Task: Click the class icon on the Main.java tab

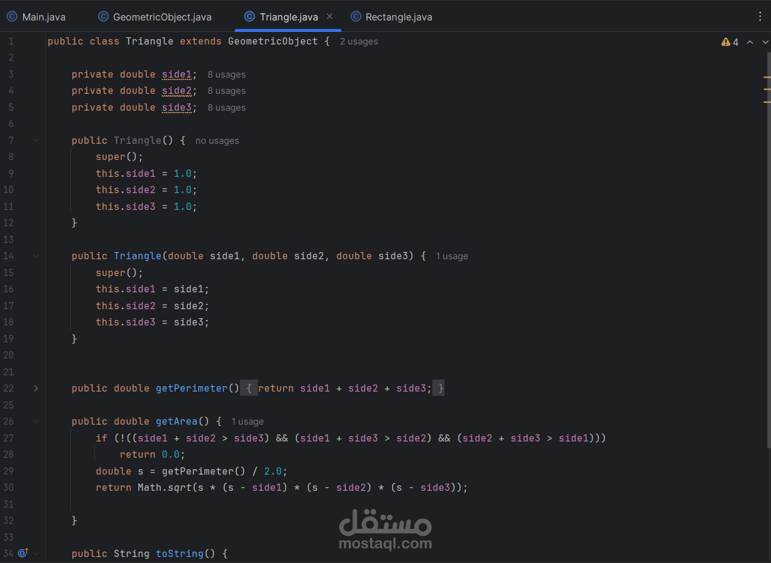Action: pyautogui.click(x=11, y=16)
